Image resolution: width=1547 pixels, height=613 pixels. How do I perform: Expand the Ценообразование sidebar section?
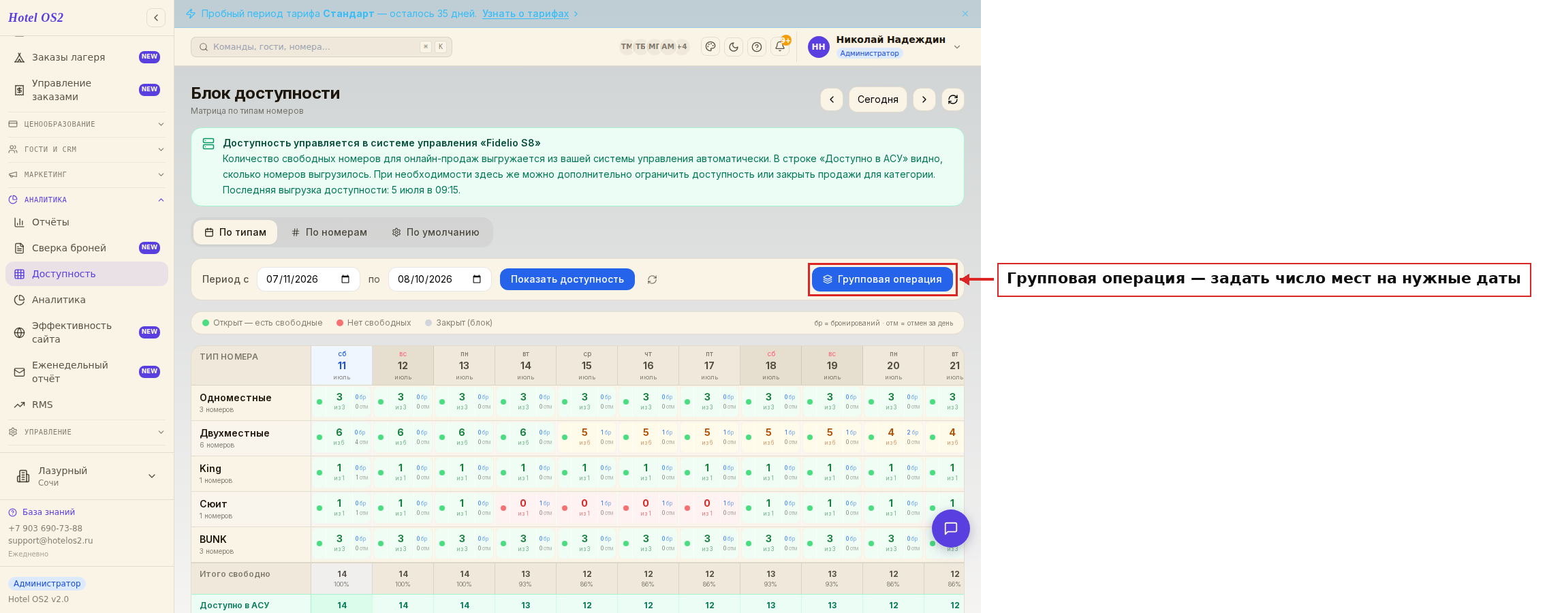click(x=86, y=124)
